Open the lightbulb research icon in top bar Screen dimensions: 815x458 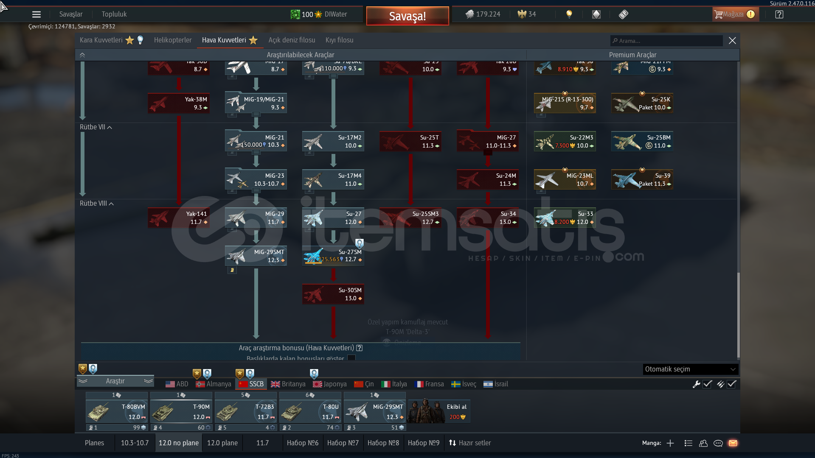pos(569,14)
